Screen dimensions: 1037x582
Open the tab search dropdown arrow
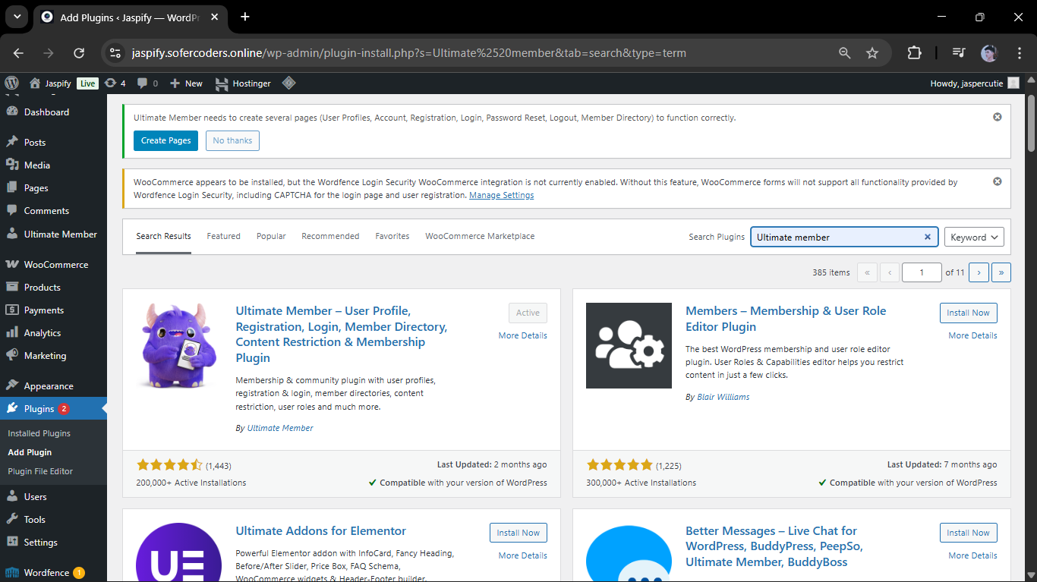(17, 17)
